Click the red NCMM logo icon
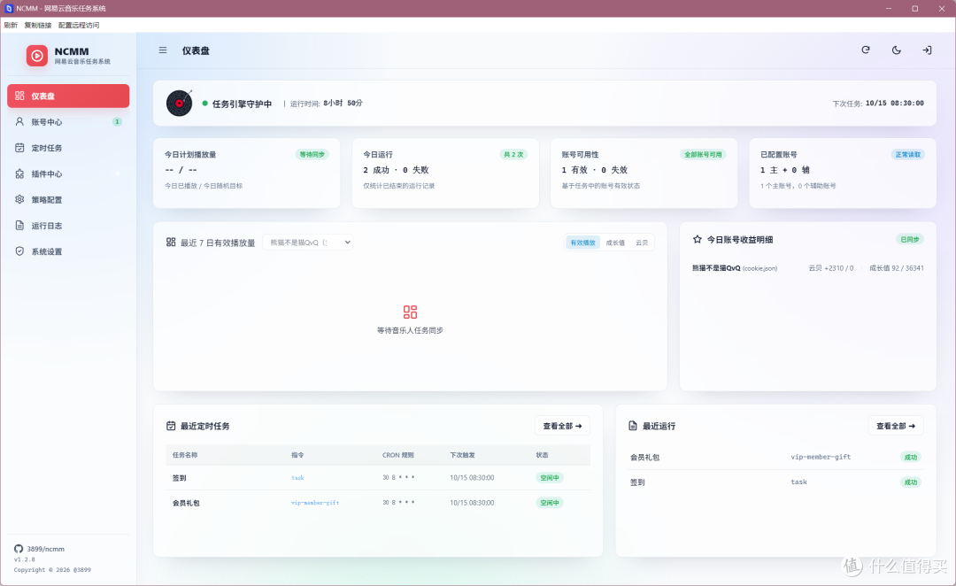 pyautogui.click(x=36, y=56)
